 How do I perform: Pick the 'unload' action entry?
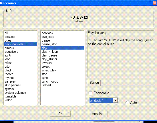(x=62, y=85)
